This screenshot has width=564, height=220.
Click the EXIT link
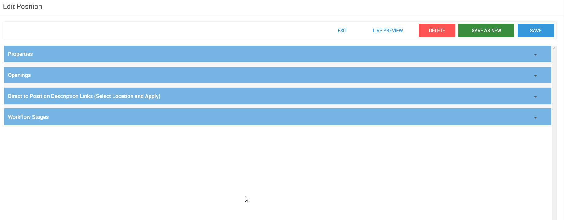coord(342,31)
